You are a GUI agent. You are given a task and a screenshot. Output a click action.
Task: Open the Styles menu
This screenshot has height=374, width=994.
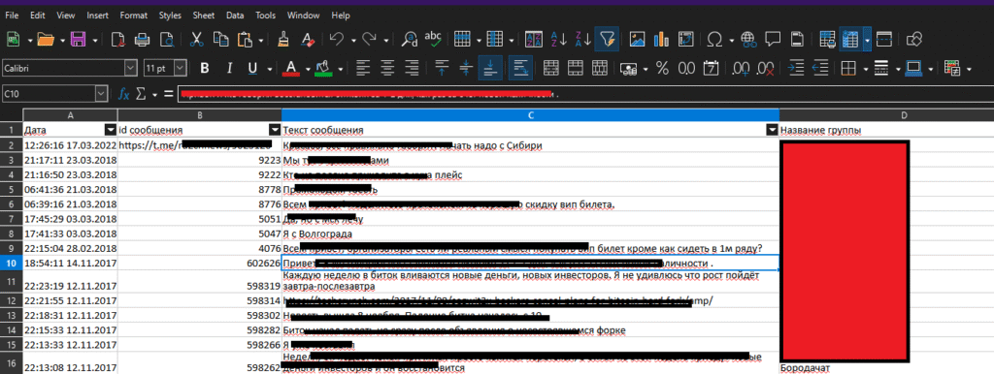pos(170,15)
